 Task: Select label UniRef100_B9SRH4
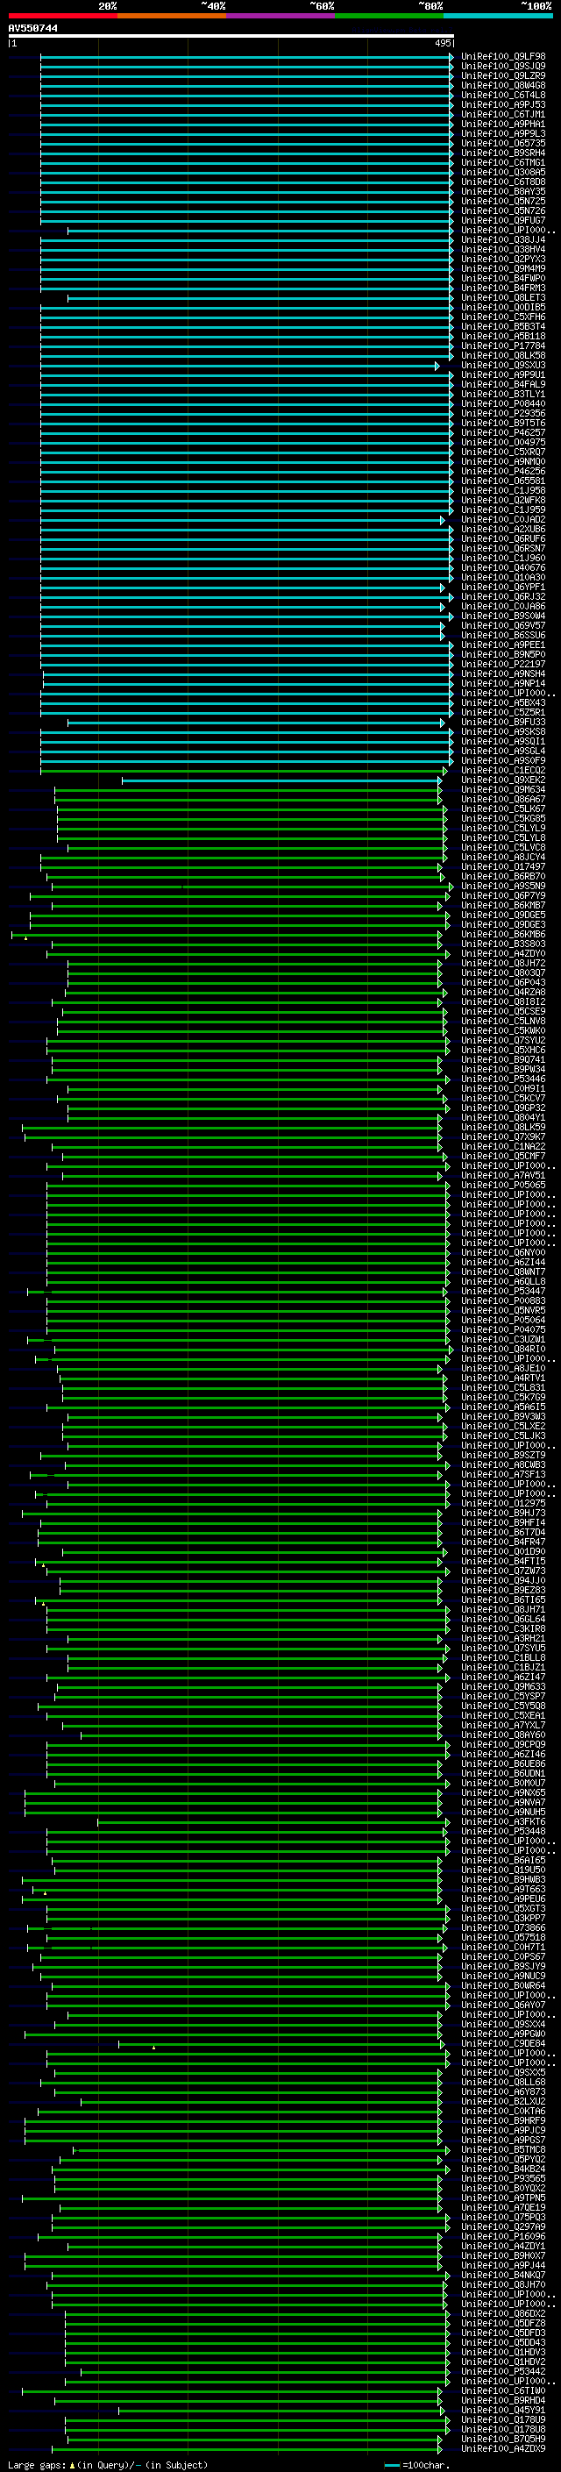(x=503, y=153)
